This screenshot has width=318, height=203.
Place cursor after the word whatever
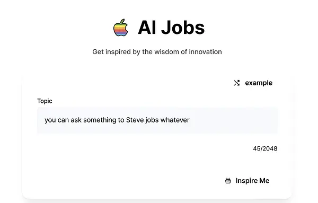pos(190,120)
